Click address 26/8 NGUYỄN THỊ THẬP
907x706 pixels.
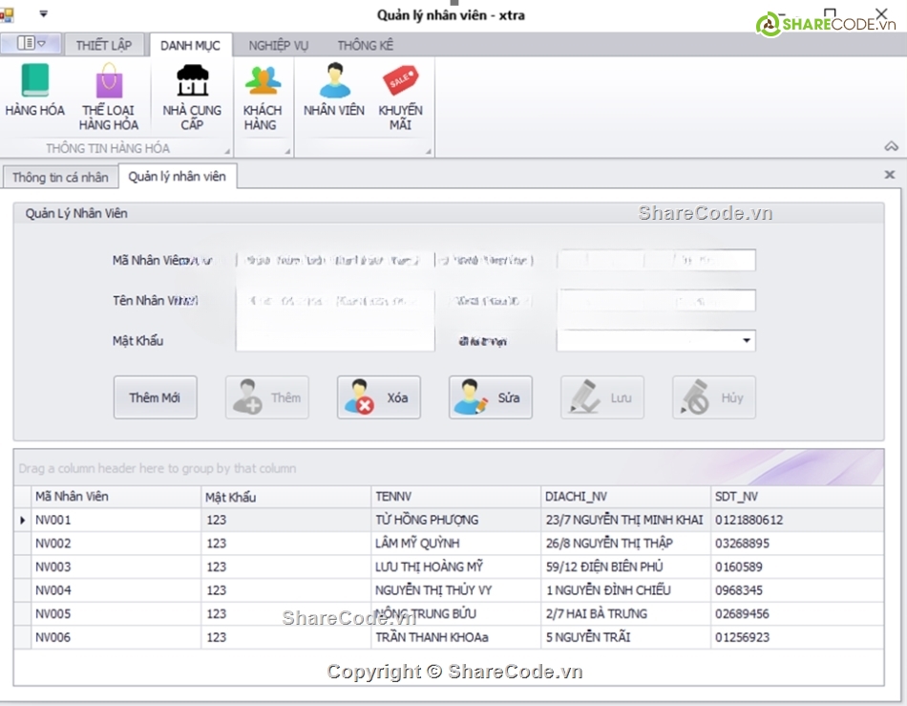(626, 544)
